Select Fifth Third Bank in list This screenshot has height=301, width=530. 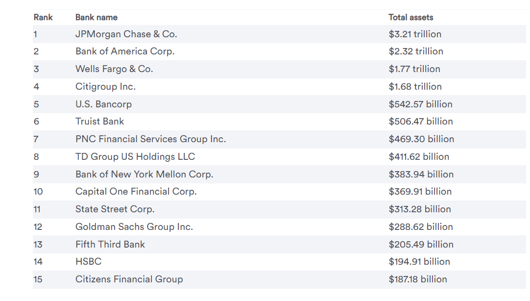[x=110, y=245]
